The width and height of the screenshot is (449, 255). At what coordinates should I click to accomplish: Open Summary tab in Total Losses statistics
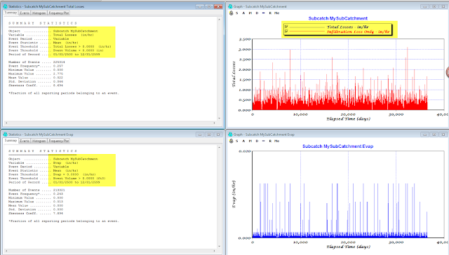click(x=11, y=13)
